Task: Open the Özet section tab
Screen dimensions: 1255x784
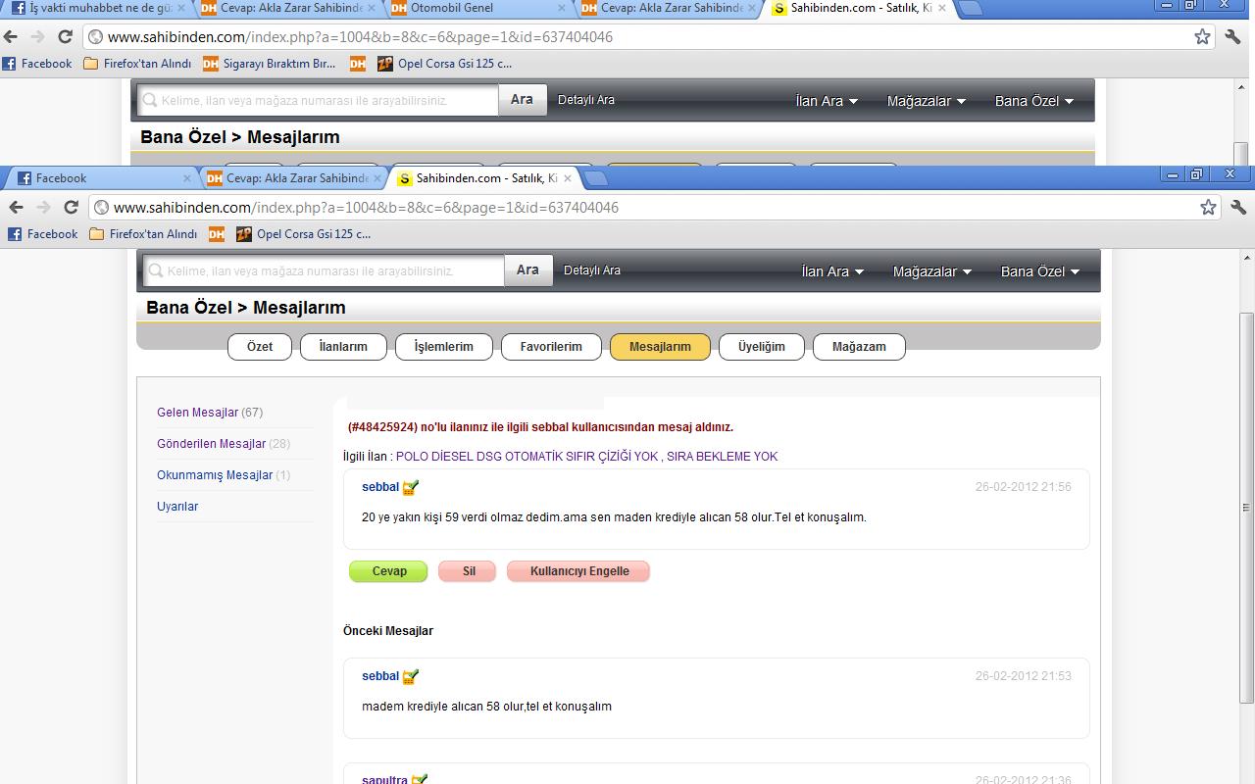Action: click(x=260, y=347)
